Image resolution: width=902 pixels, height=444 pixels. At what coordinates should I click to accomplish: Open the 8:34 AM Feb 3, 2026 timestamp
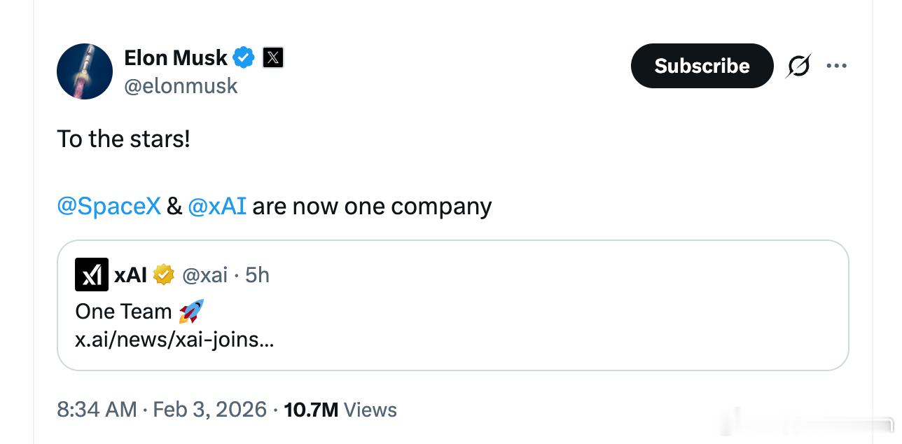click(162, 409)
